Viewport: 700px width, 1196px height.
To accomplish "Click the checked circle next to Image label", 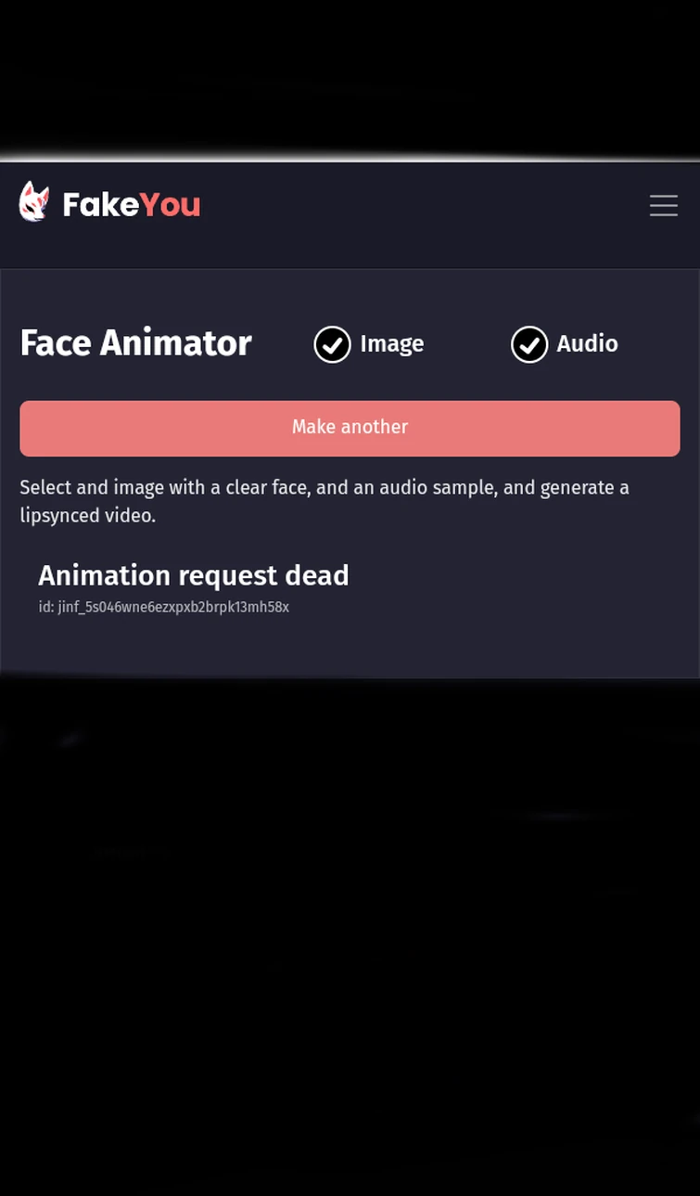I will pos(332,344).
